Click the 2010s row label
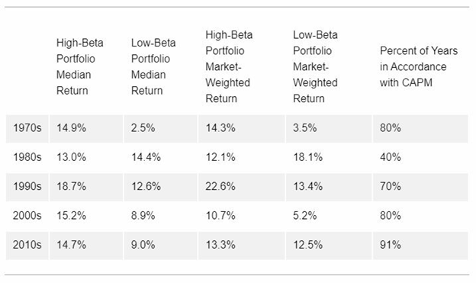Viewport: 476px width, 283px height. pos(27,245)
